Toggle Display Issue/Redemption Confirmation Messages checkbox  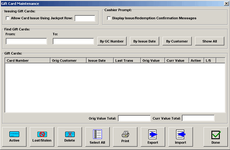point(109,18)
